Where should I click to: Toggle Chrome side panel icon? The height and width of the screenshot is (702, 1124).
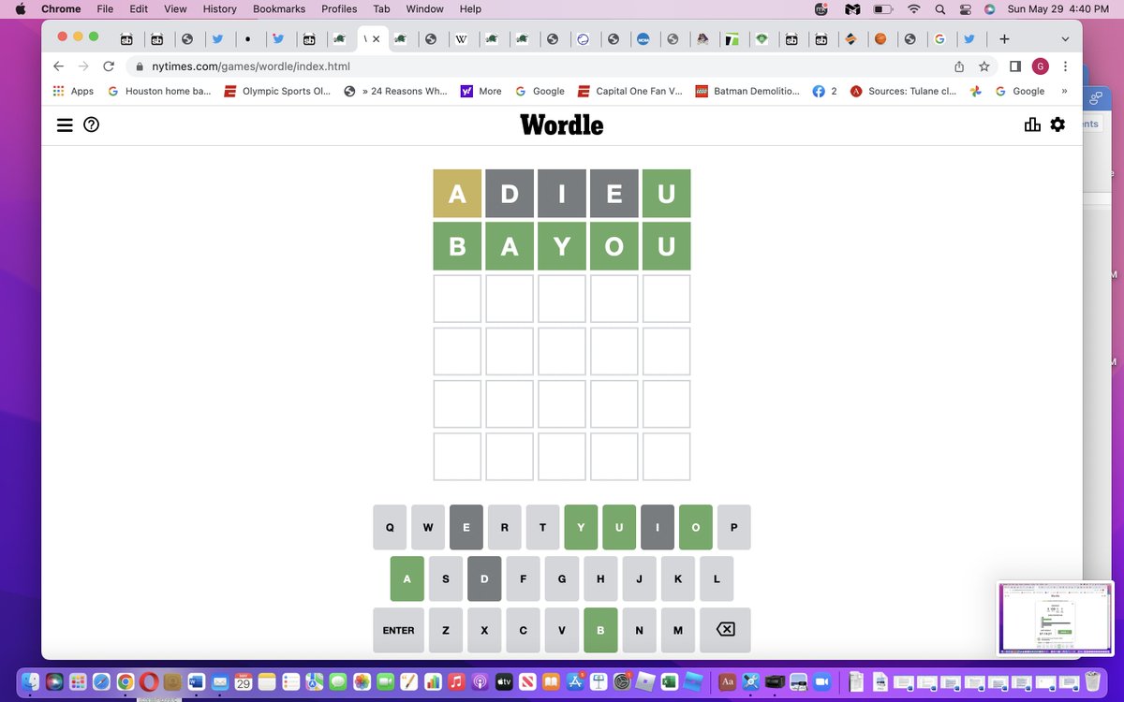(x=1014, y=66)
